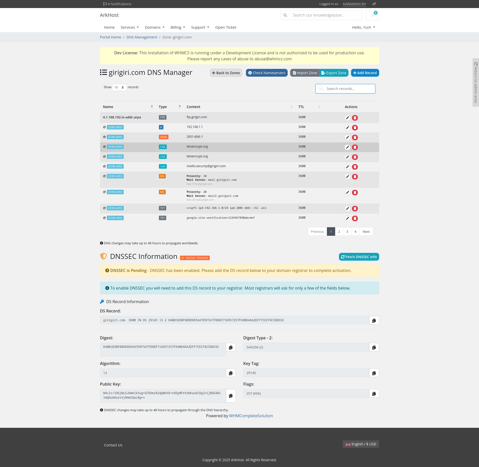Viewport: 479px width, 467px height.
Task: Edit the PTR record for ftp.girigiri.com
Action: 347,118
